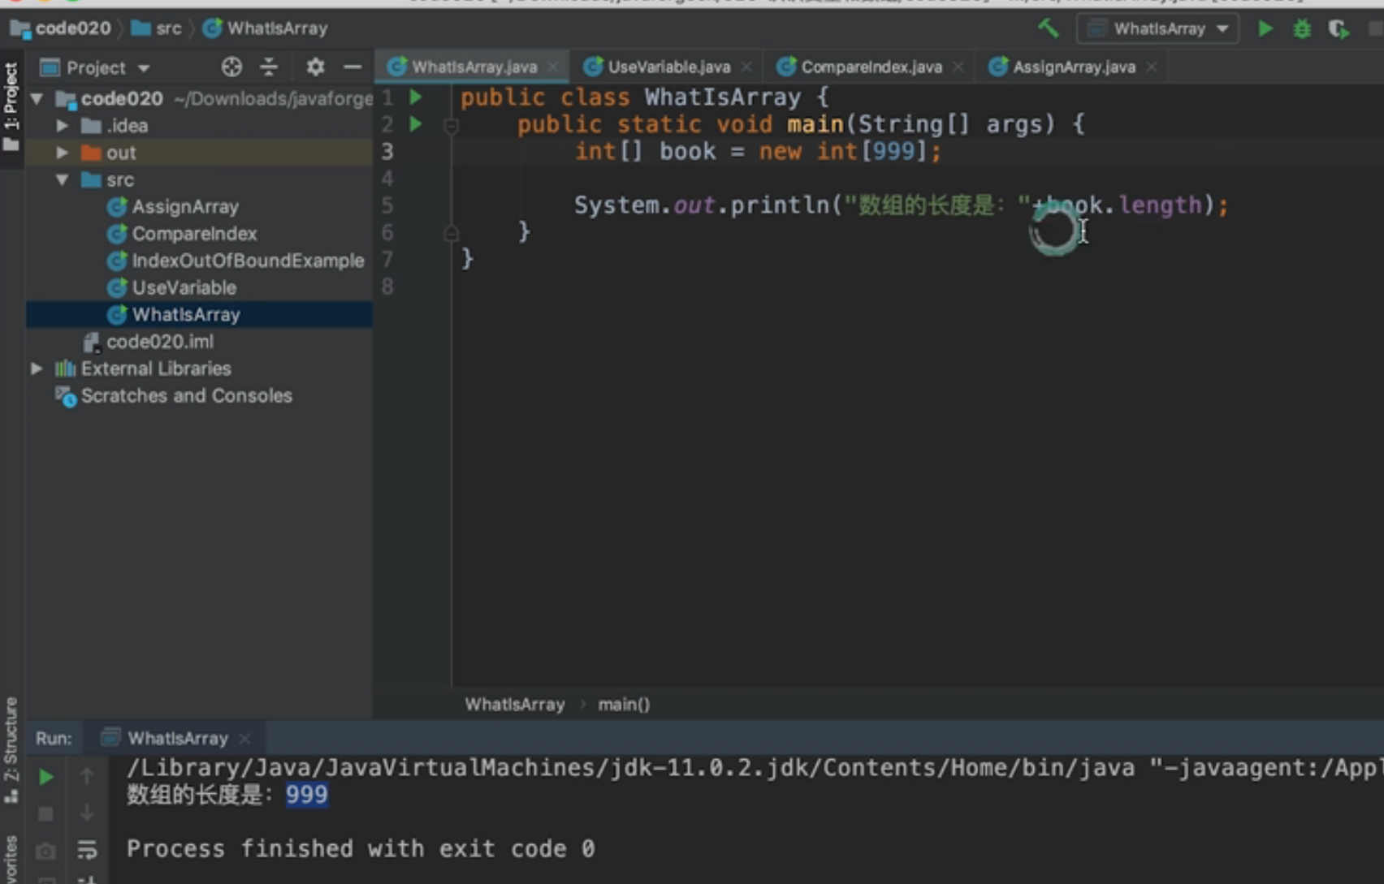Click 'book.length' in println statement
The width and height of the screenshot is (1384, 884).
tap(1123, 205)
